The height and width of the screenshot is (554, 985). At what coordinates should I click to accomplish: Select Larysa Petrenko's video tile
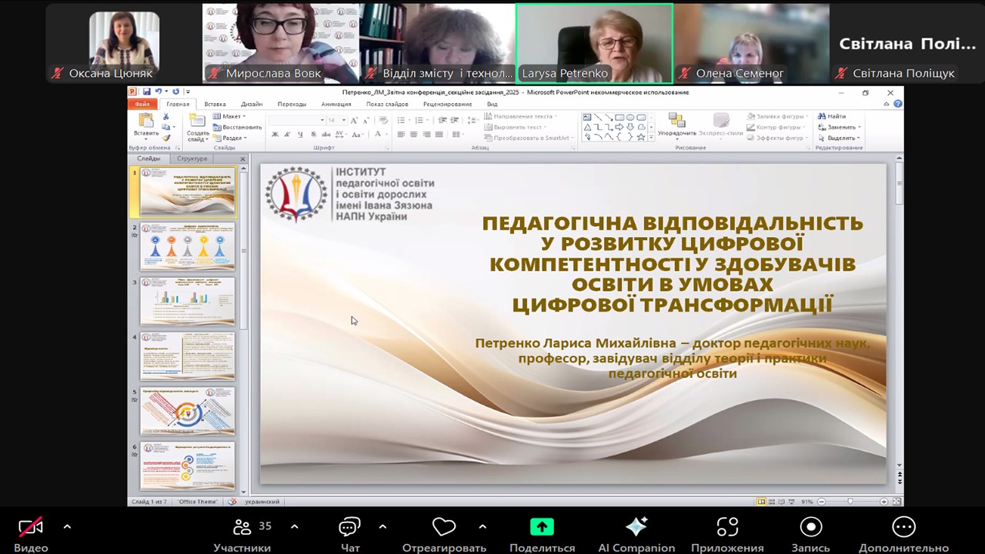593,43
